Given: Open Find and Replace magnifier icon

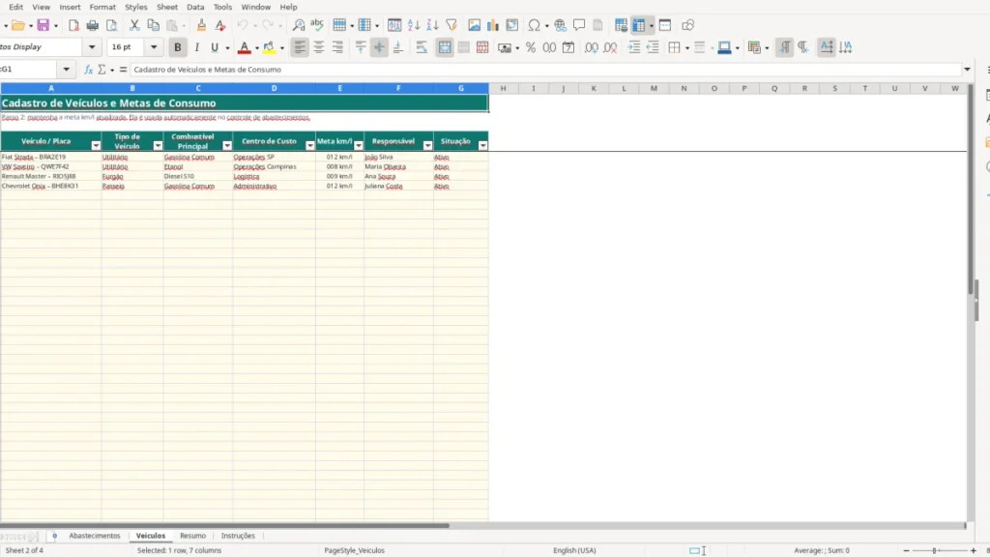Looking at the screenshot, I should (x=298, y=25).
